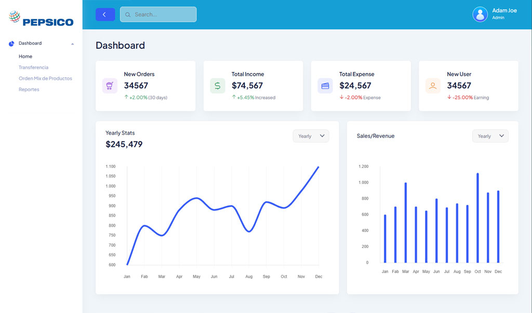
Task: Select Home in the sidebar
Action: click(x=25, y=57)
